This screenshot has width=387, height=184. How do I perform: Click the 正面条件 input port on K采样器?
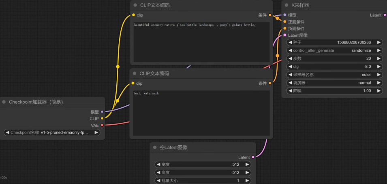[x=285, y=22]
